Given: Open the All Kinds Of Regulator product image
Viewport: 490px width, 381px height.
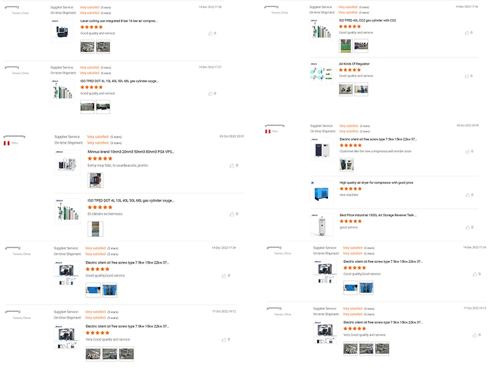Looking at the screenshot, I should [x=321, y=72].
